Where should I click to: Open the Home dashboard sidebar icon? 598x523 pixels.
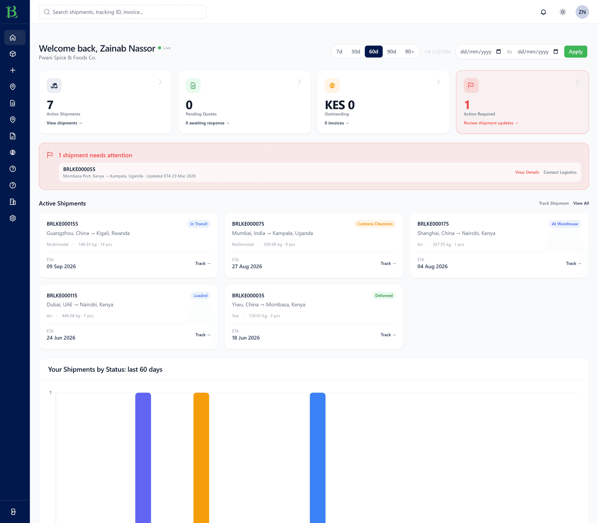tap(13, 38)
